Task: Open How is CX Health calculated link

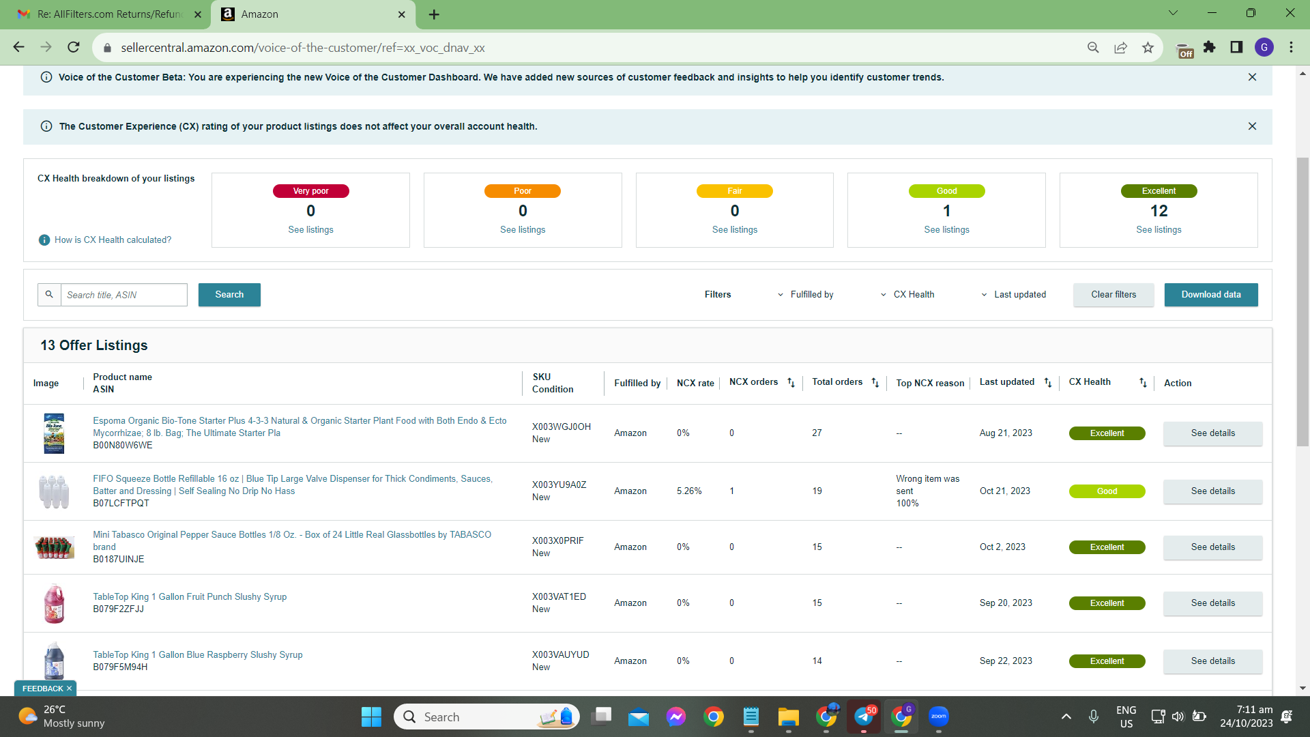Action: [113, 240]
